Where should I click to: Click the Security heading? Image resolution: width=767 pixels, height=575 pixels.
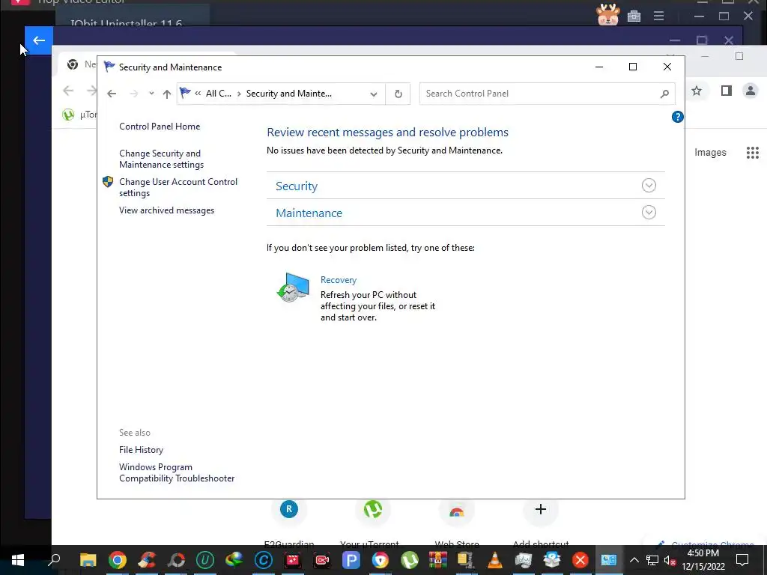(297, 186)
